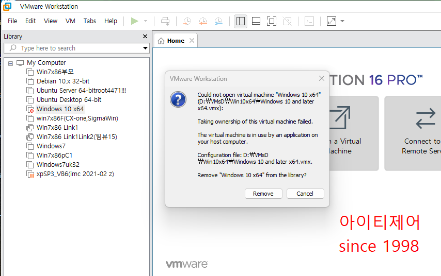Close the Home tab

(x=192, y=40)
